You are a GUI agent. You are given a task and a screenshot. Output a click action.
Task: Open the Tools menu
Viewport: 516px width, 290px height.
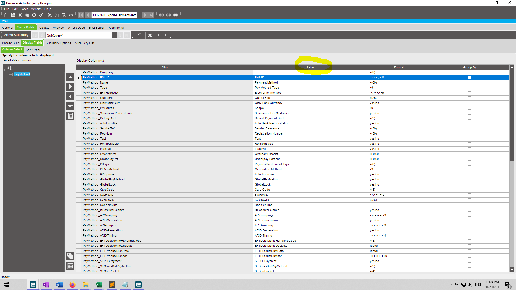tap(24, 9)
